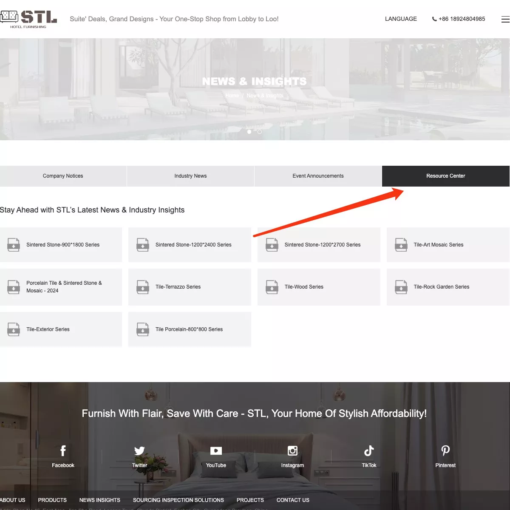Click the phone icon beside +86 number
Viewport: 510px width, 510px height.
point(434,19)
